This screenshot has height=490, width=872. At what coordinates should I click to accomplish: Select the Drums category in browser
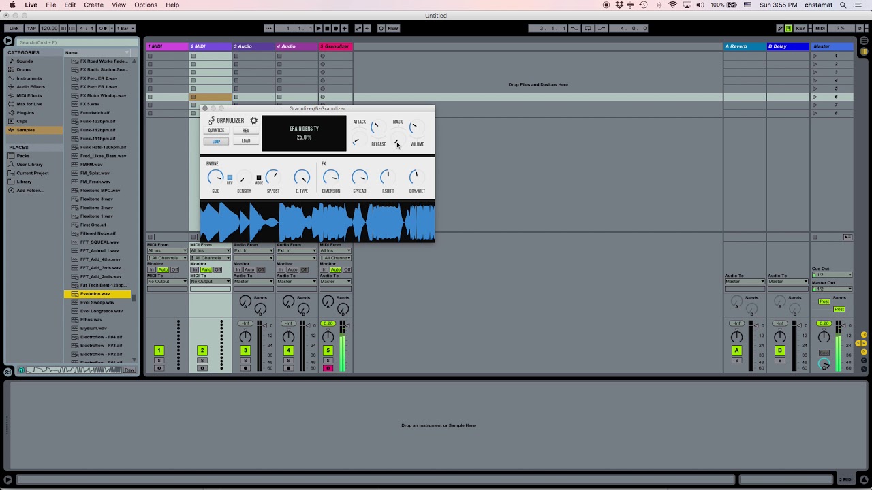coord(24,69)
